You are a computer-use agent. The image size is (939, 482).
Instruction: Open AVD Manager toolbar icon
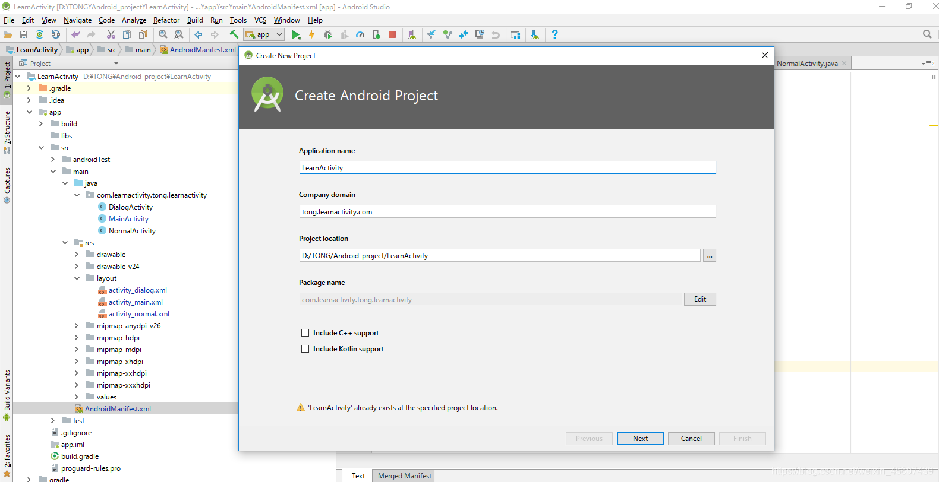[x=412, y=35]
